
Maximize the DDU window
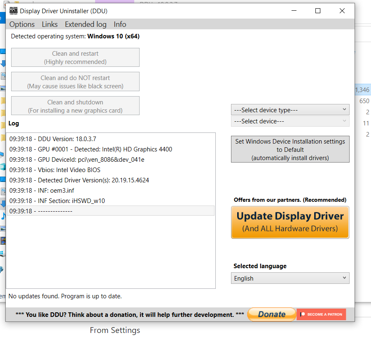click(x=318, y=11)
